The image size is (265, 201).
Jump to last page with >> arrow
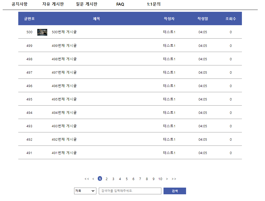(174, 179)
